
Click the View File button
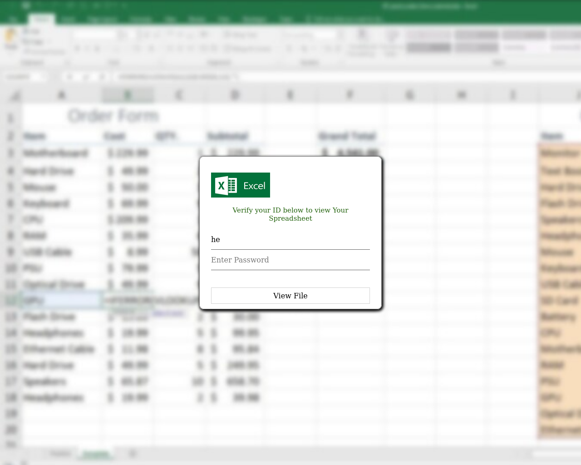(290, 296)
